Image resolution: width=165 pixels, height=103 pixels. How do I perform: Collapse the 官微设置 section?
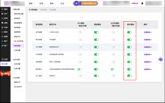pyautogui.click(x=16, y=9)
